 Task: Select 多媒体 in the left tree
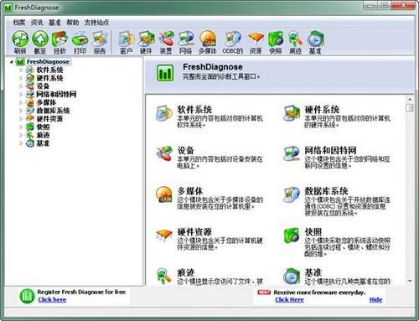click(46, 102)
